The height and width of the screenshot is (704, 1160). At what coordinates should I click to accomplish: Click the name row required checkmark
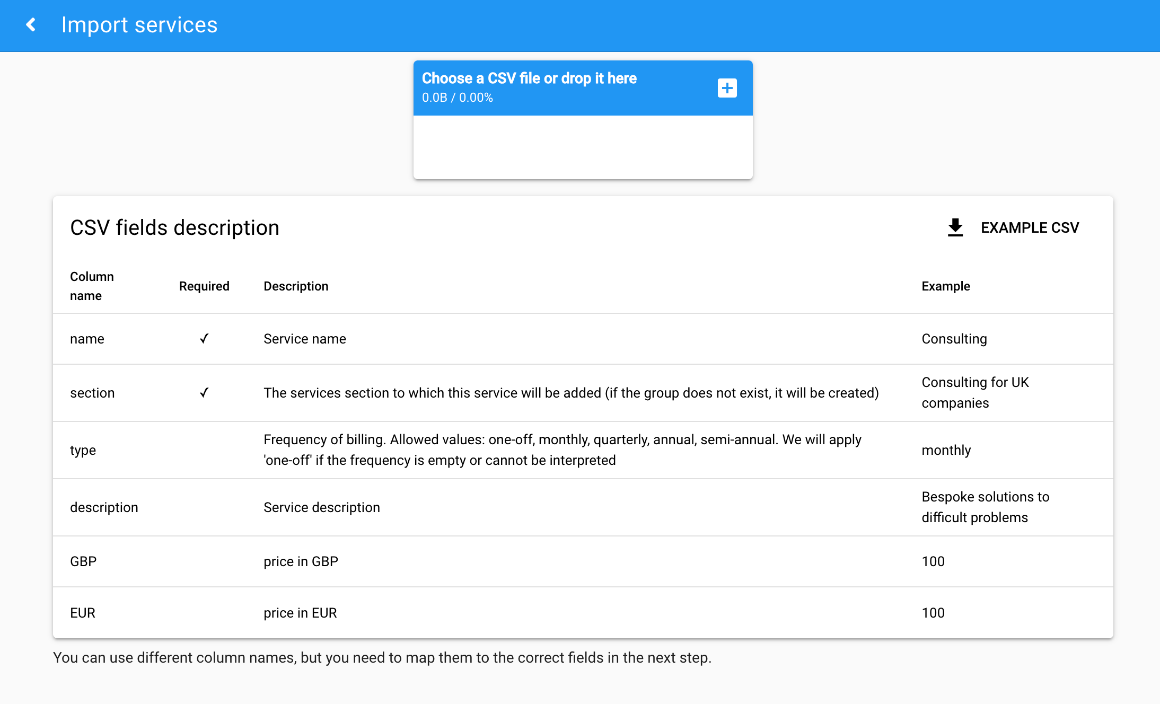[204, 339]
